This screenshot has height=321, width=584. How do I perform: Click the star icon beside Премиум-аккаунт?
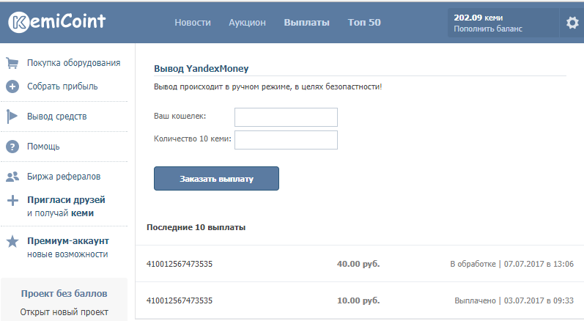[x=12, y=241]
